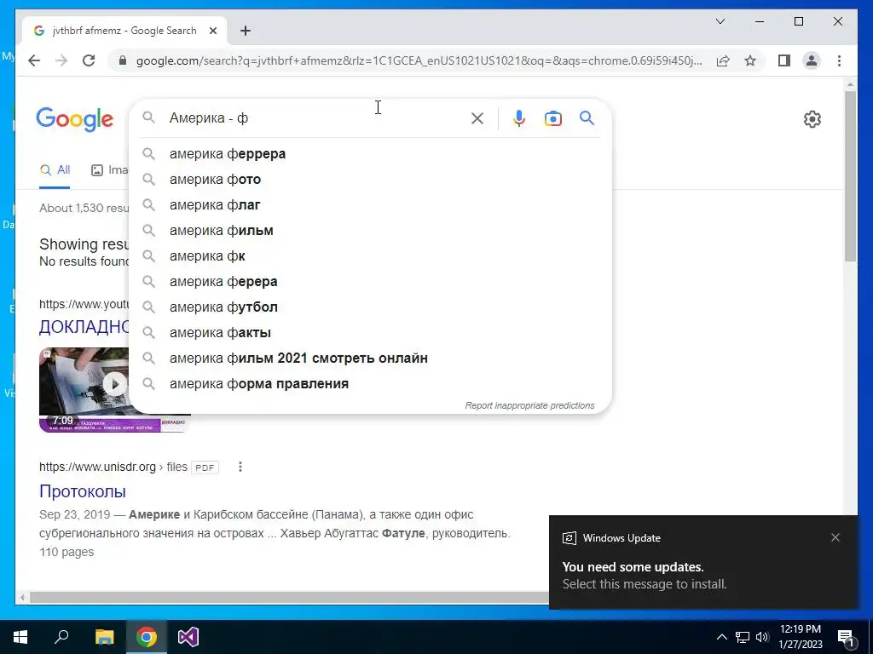873x654 pixels.
Task: Open the Windows Start menu
Action: pyautogui.click(x=20, y=637)
